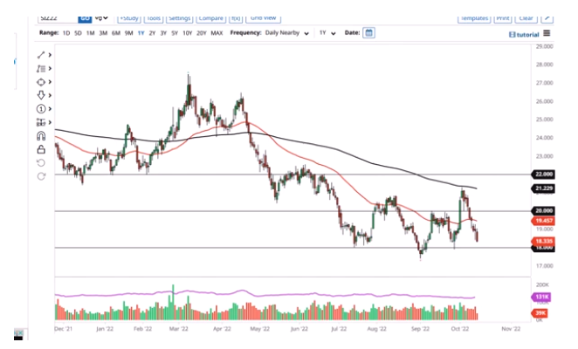Open chart Settings

[x=180, y=18]
